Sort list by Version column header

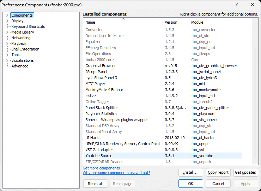pos(176,22)
